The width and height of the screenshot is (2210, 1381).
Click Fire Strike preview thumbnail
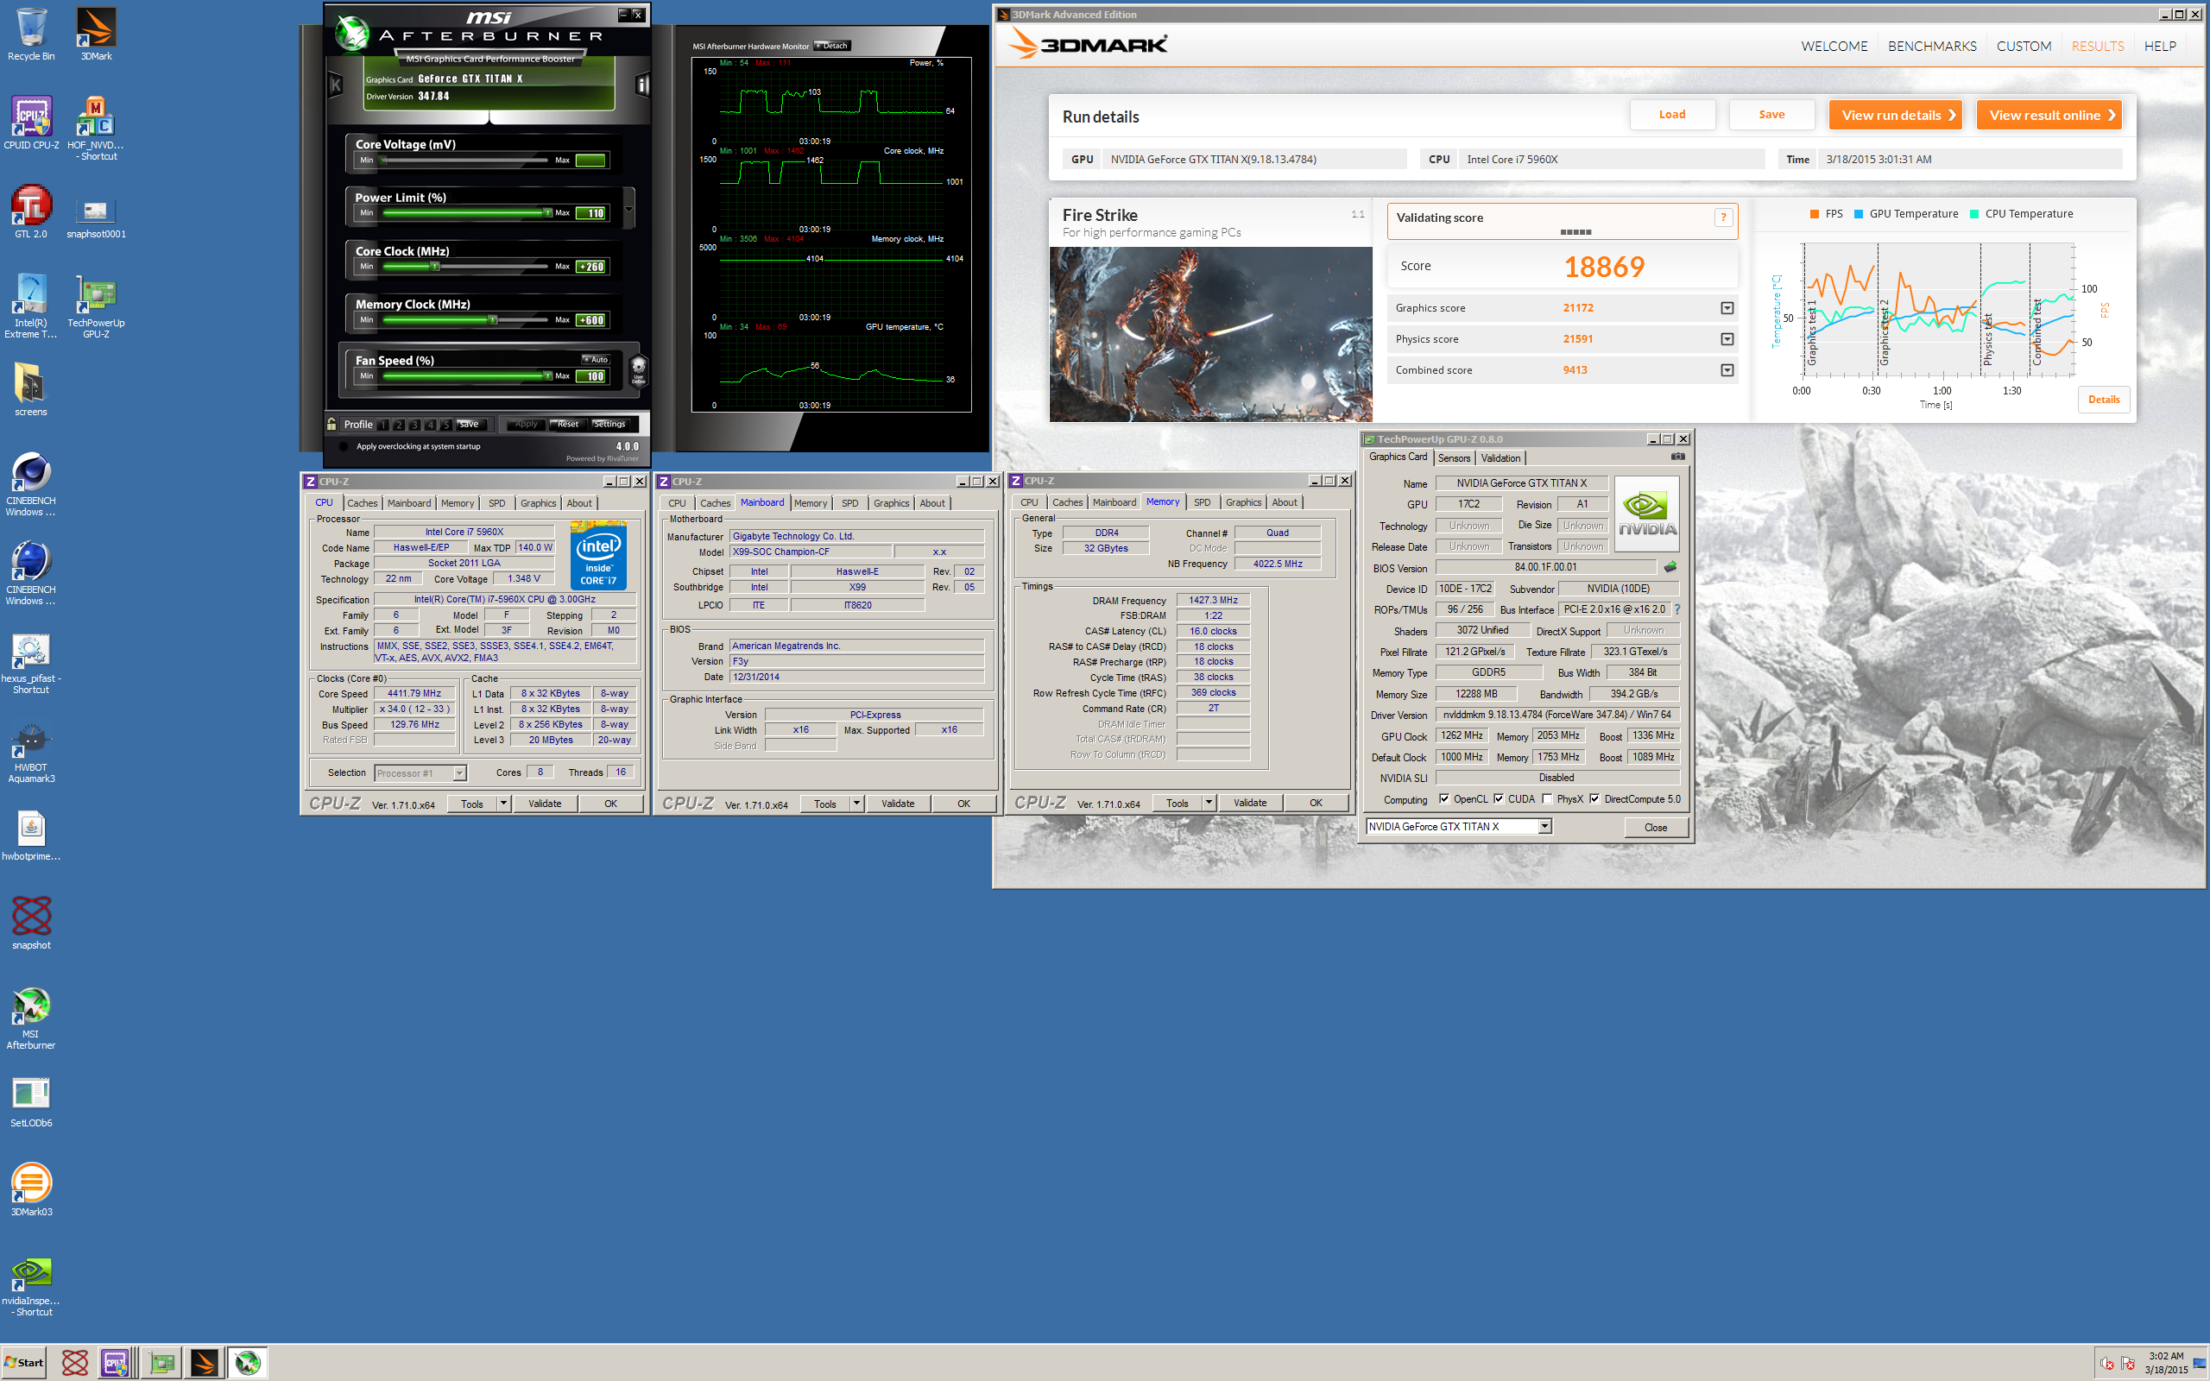point(1210,334)
